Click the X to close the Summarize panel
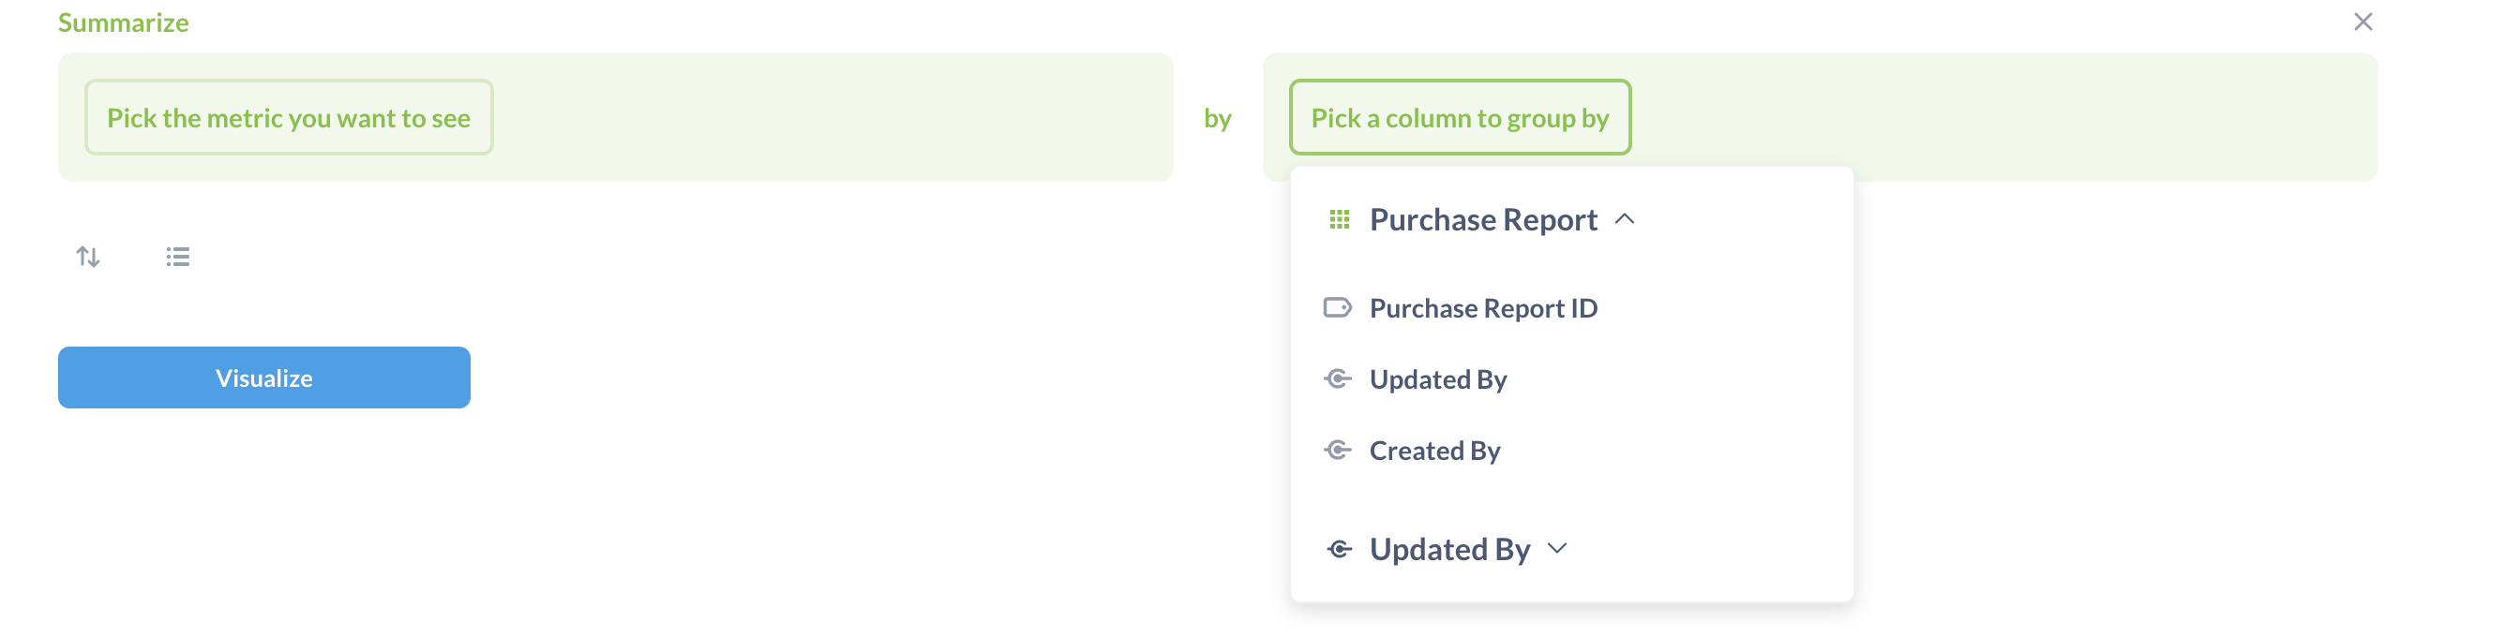Image resolution: width=2505 pixels, height=637 pixels. point(2363,21)
